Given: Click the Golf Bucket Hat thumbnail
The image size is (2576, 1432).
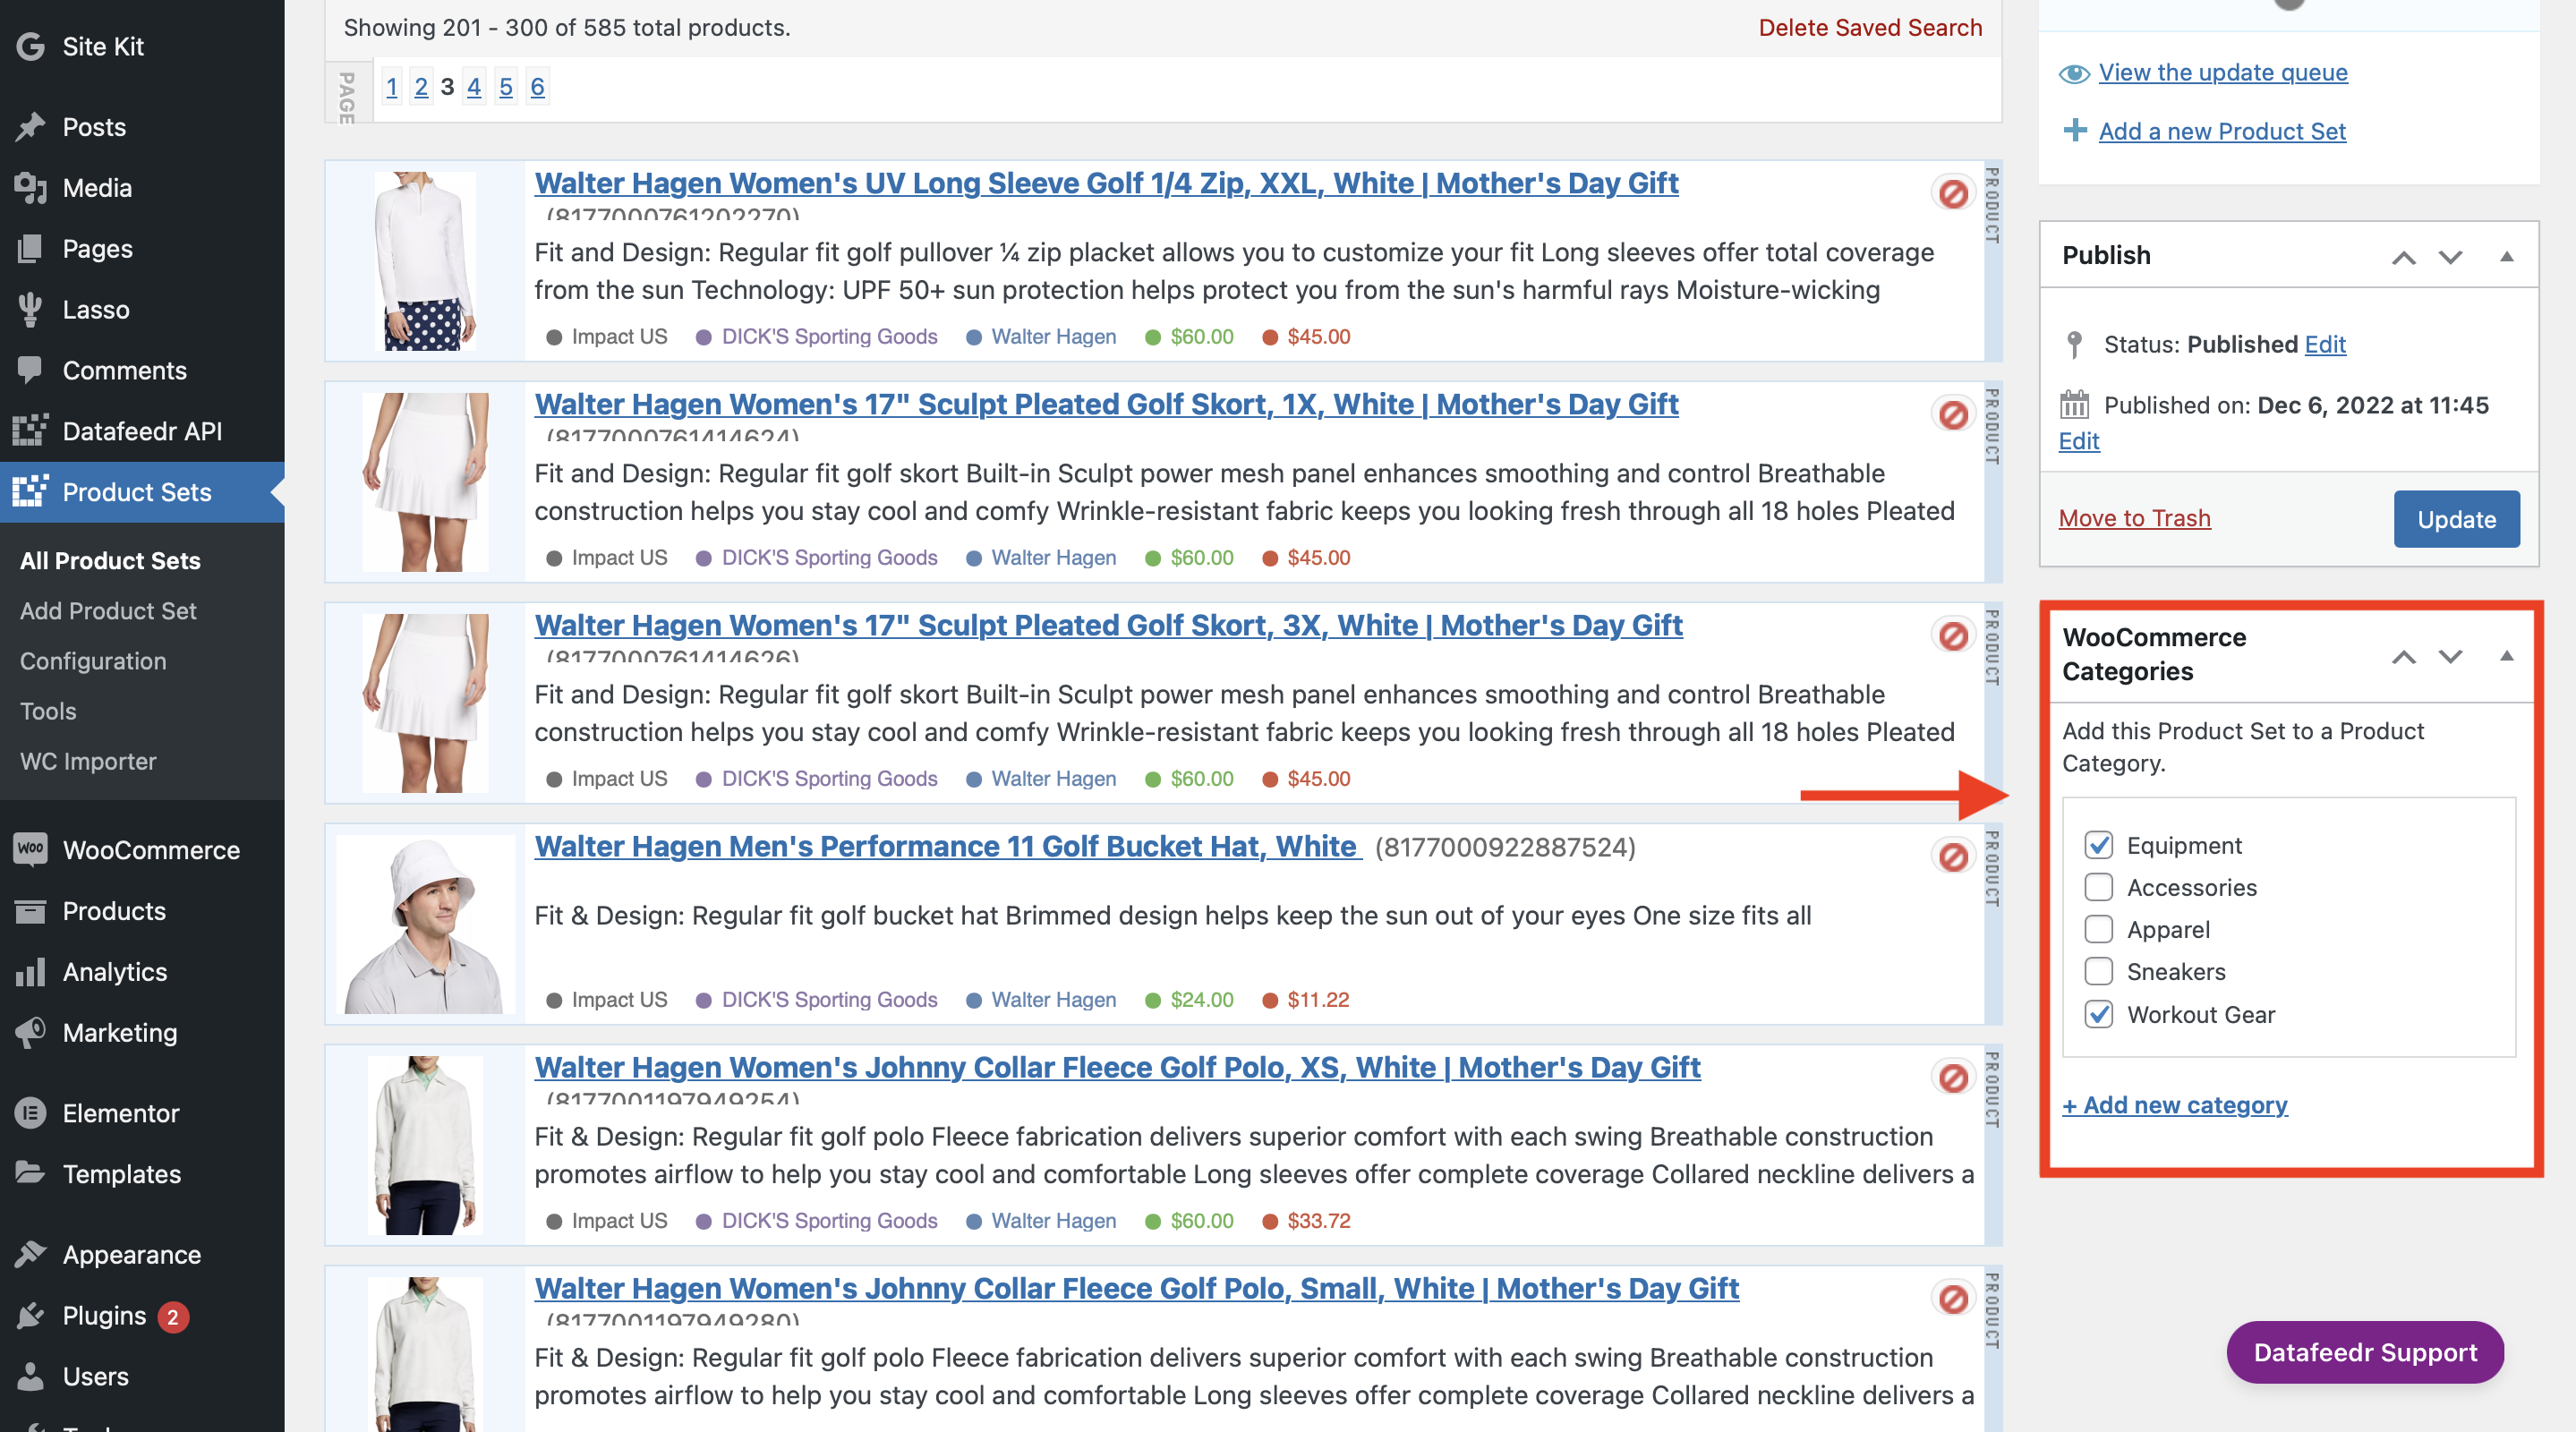Looking at the screenshot, I should coord(425,924).
